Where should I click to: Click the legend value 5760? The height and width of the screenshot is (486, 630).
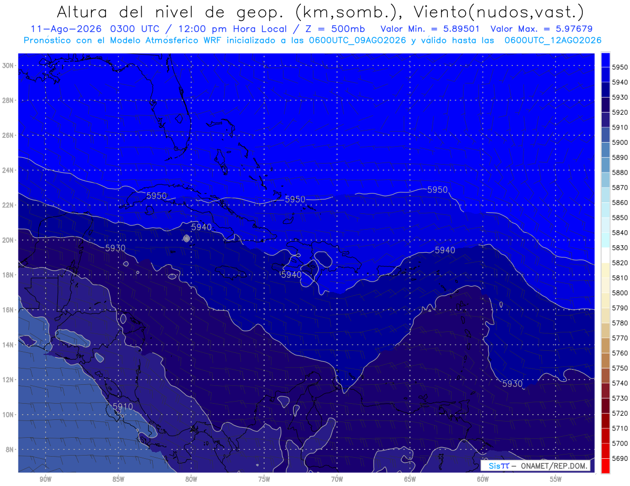(x=620, y=353)
